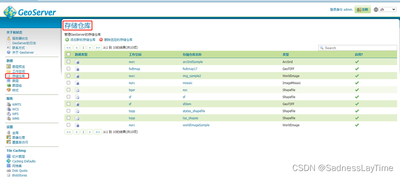Open 图层 layers icon in sidebar
Image resolution: width=400 pixels, height=177 pixels.
[8, 81]
